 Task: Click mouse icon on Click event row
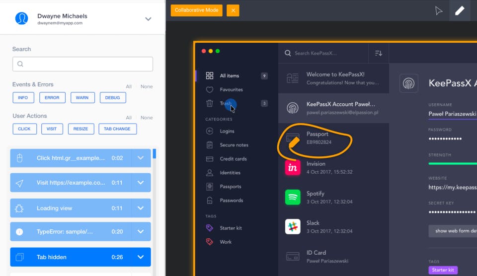(x=19, y=158)
